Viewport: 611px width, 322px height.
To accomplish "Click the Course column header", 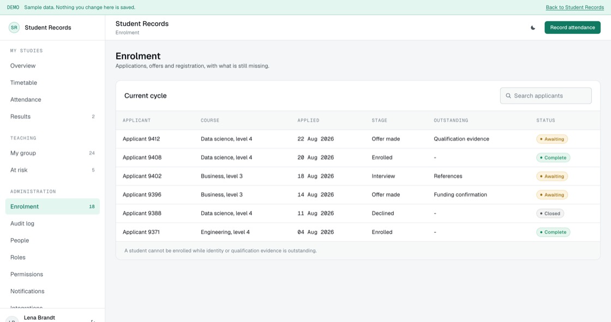I will (210, 120).
